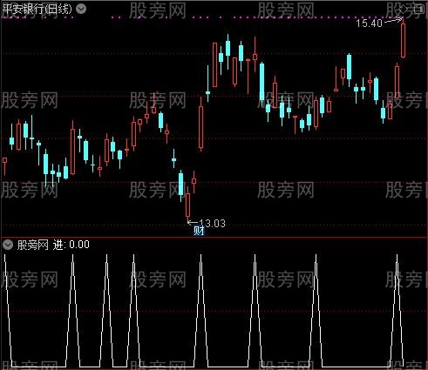This screenshot has height=370, width=428.
Task: Click the 13.03 low price label
Action: click(x=213, y=224)
